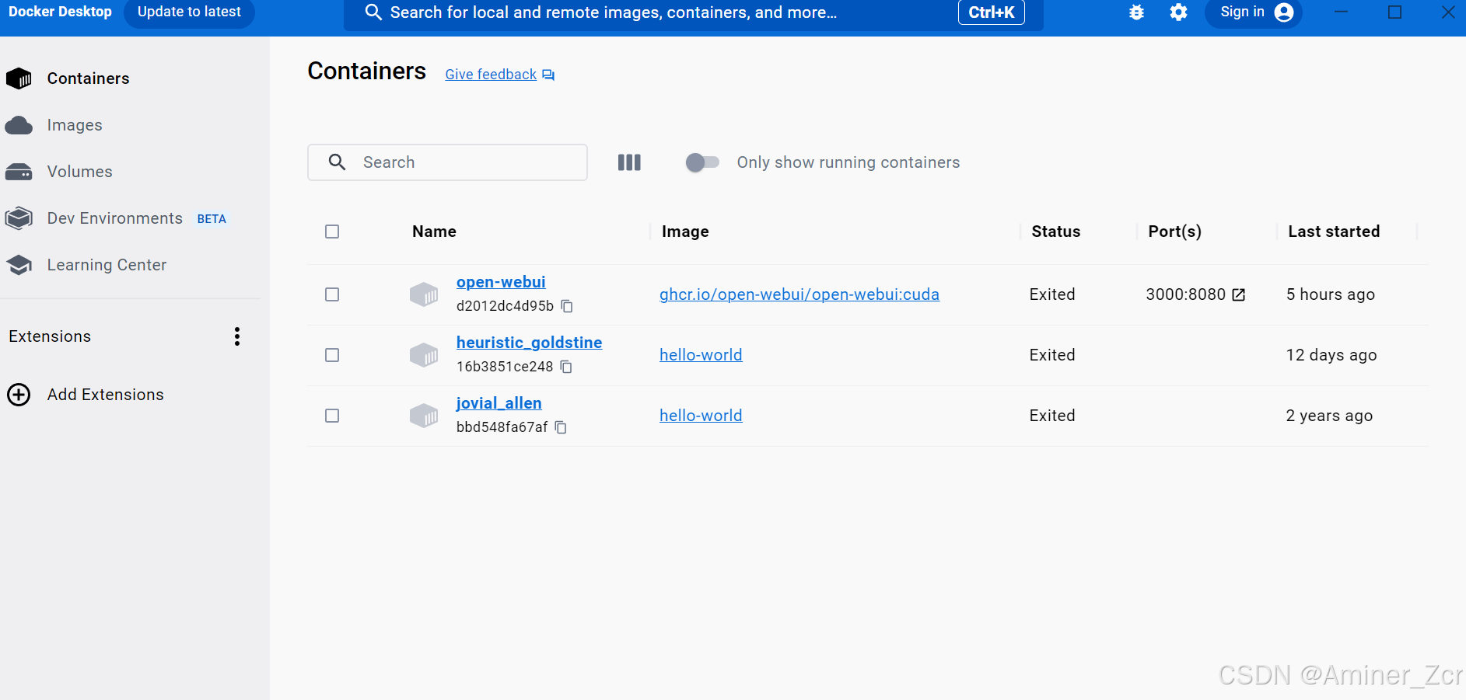Click the Extensions section heading
The width and height of the screenshot is (1466, 700).
pyautogui.click(x=50, y=336)
